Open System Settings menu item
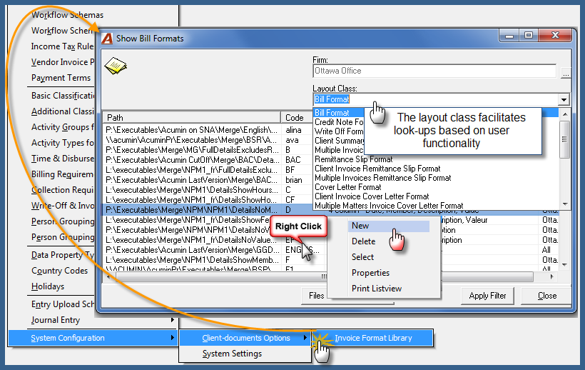 (x=232, y=354)
